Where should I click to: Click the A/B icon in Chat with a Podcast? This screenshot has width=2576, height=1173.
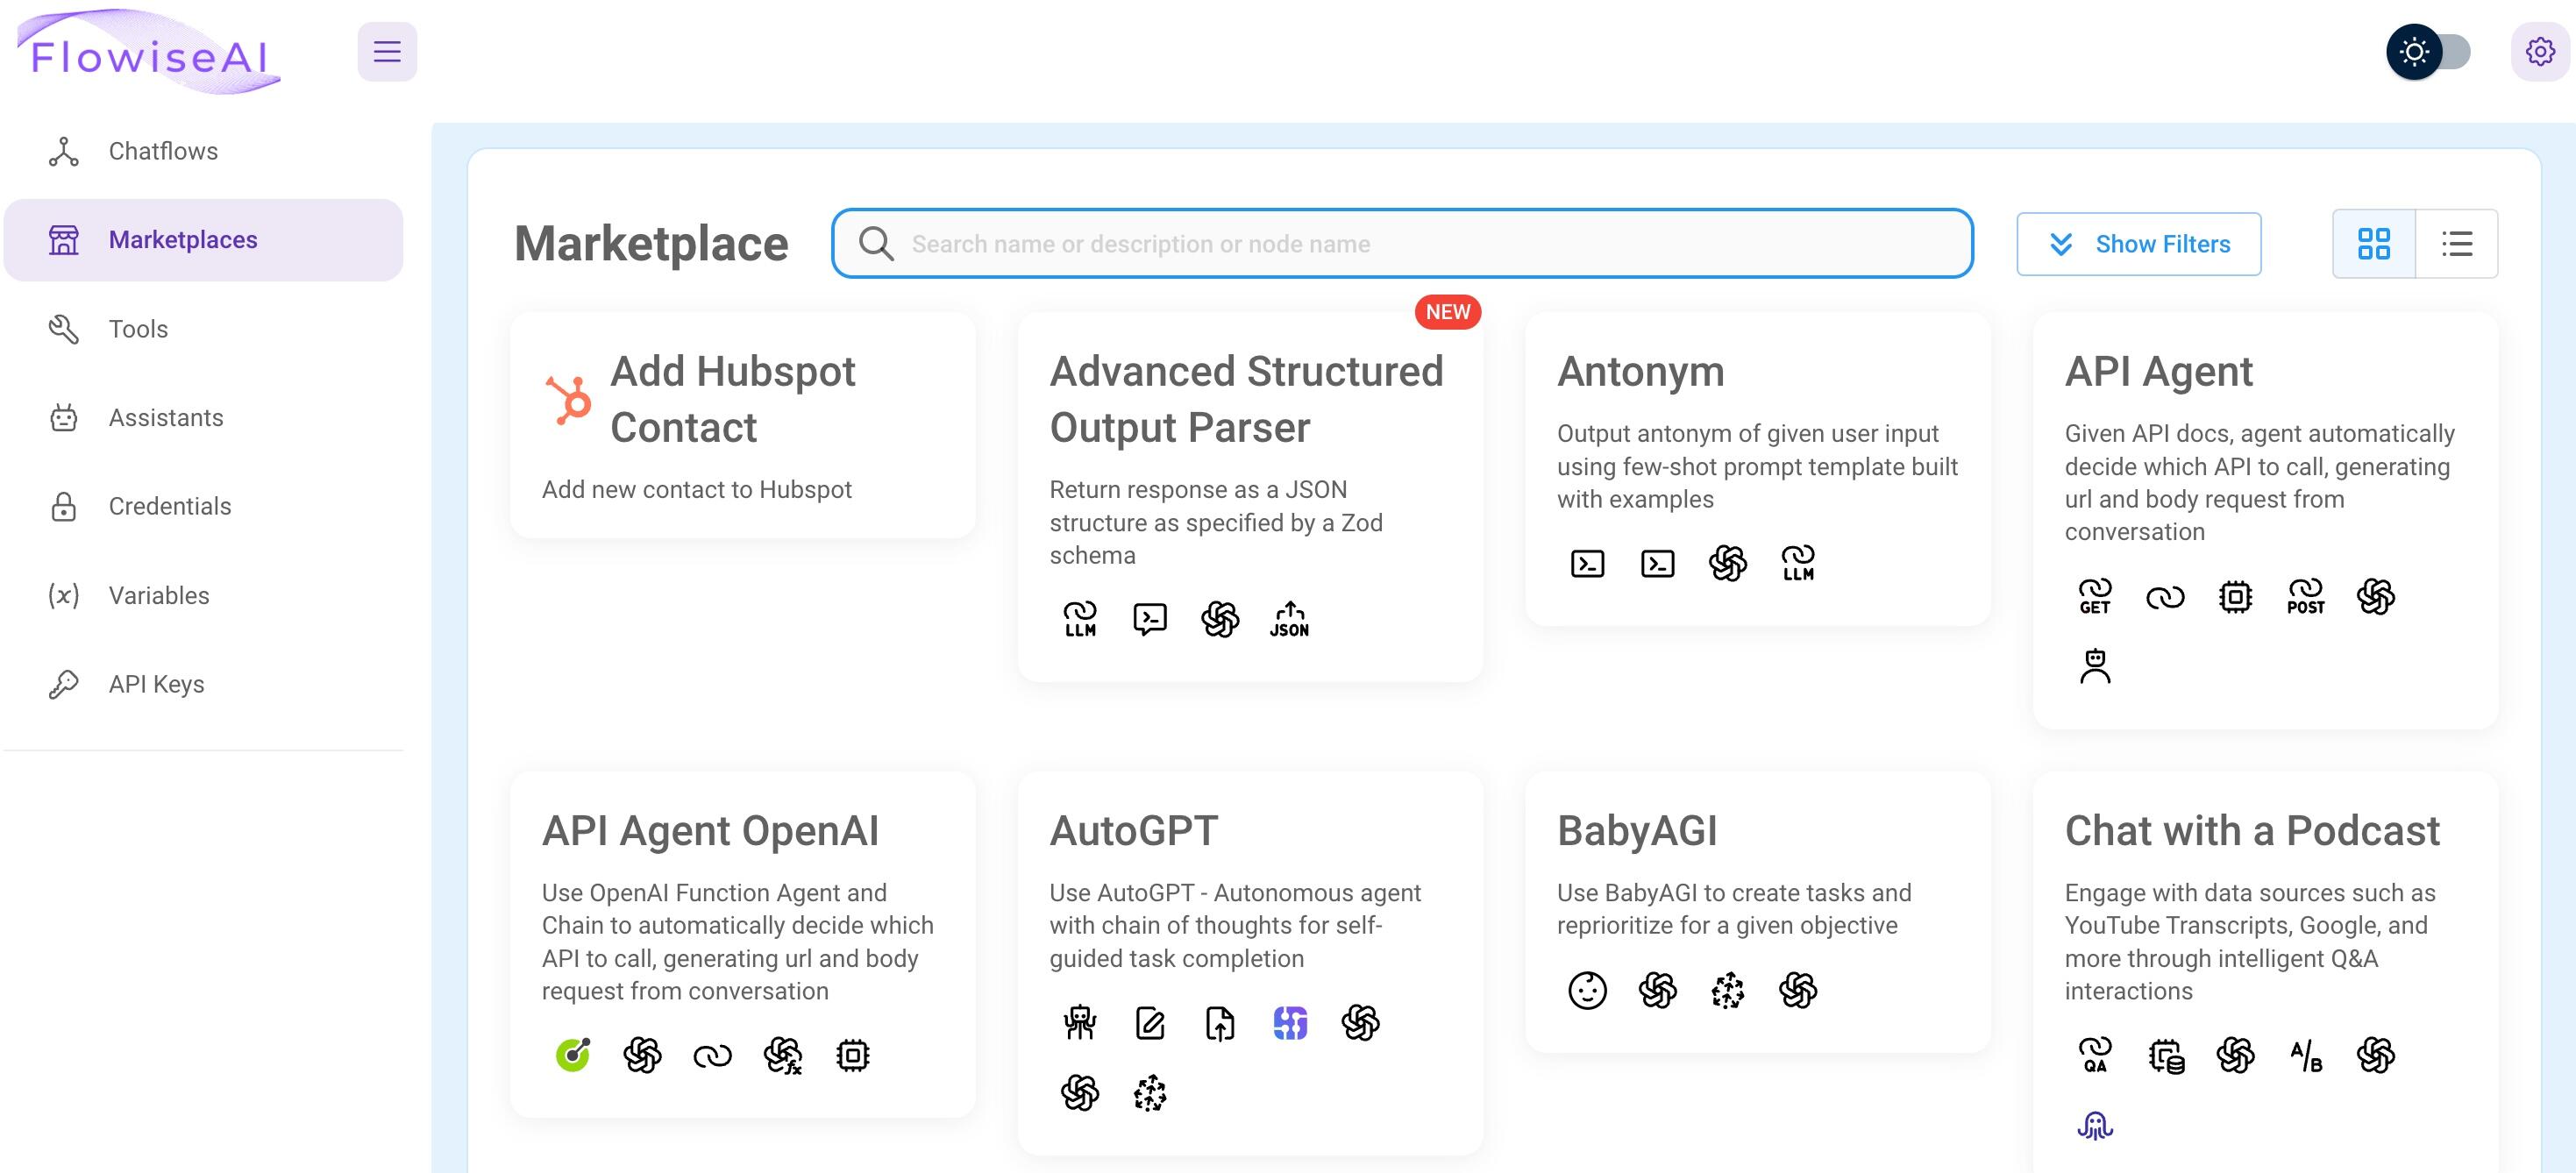2305,1056
